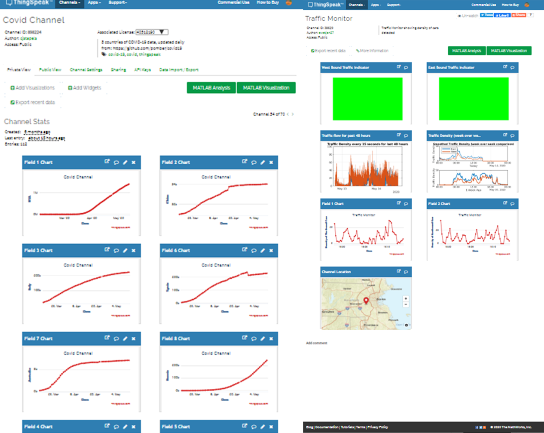Edit the Field 1 Chart using the pencil icon

(x=124, y=162)
